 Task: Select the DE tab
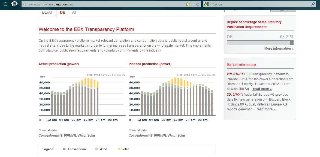click(62, 12)
